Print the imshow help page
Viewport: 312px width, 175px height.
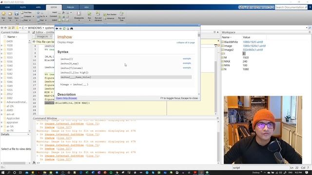(x=68, y=29)
